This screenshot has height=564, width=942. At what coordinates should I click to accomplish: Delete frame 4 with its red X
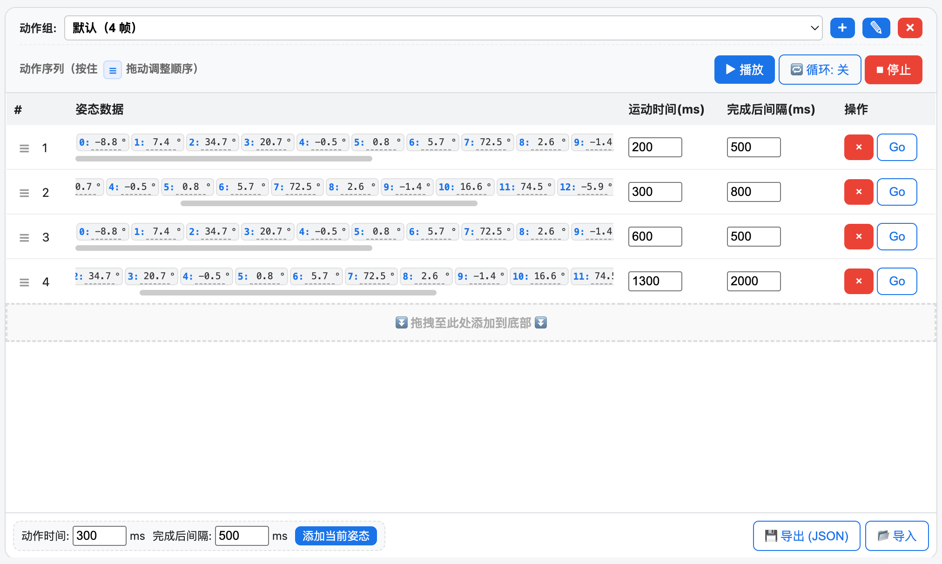click(858, 281)
